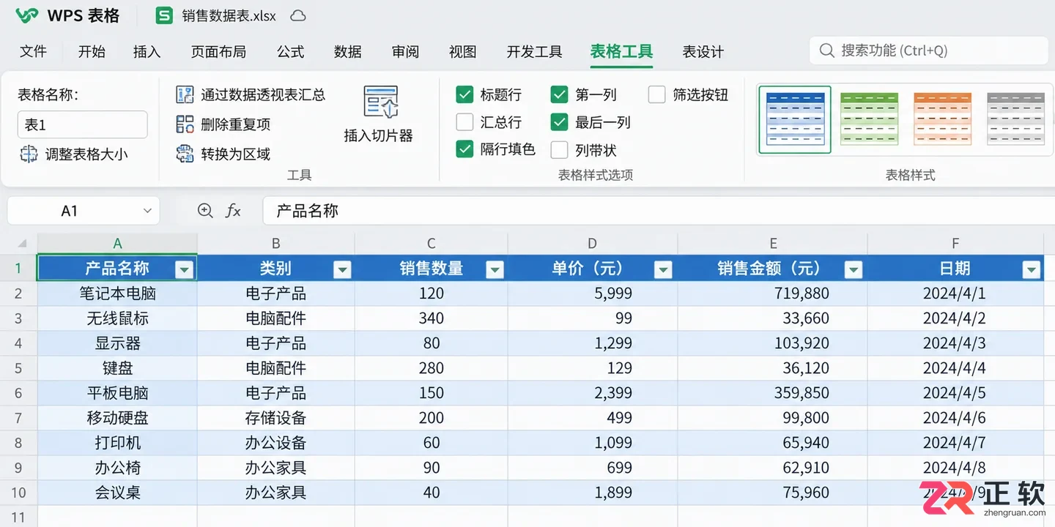Image resolution: width=1055 pixels, height=527 pixels.
Task: Click the cell 打印机
Action: tap(117, 443)
